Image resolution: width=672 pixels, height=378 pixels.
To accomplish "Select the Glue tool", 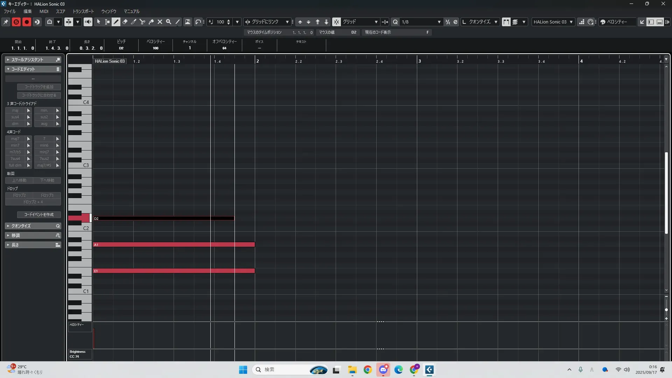I will (x=151, y=22).
